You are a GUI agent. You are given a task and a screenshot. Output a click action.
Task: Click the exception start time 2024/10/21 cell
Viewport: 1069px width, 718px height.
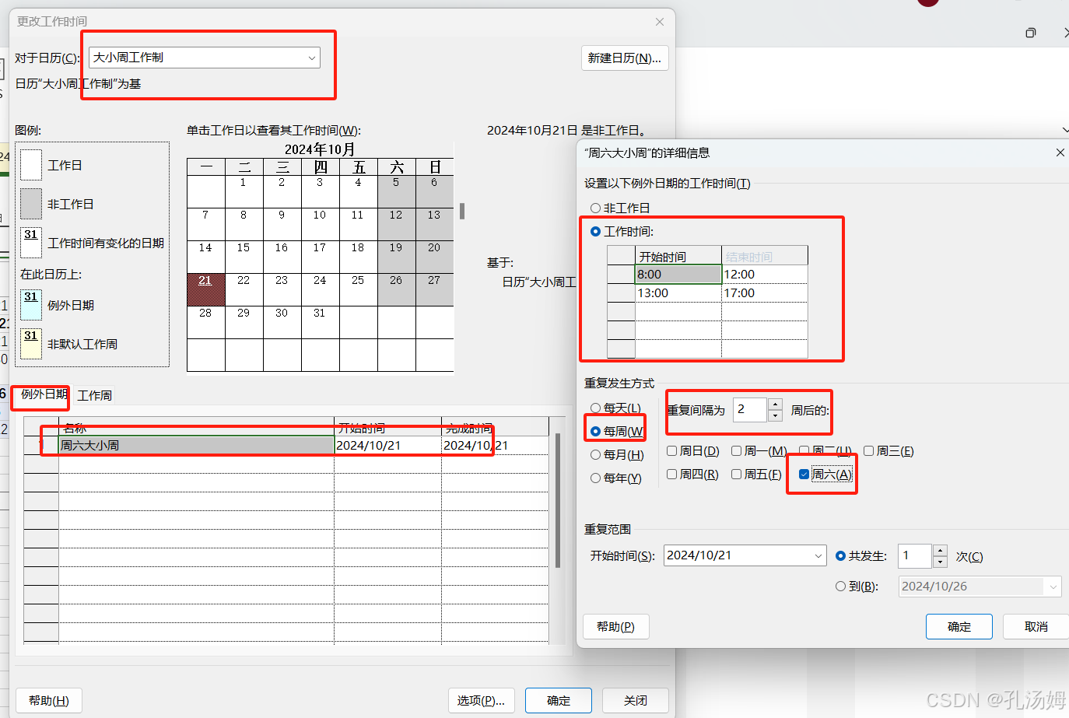pos(387,445)
